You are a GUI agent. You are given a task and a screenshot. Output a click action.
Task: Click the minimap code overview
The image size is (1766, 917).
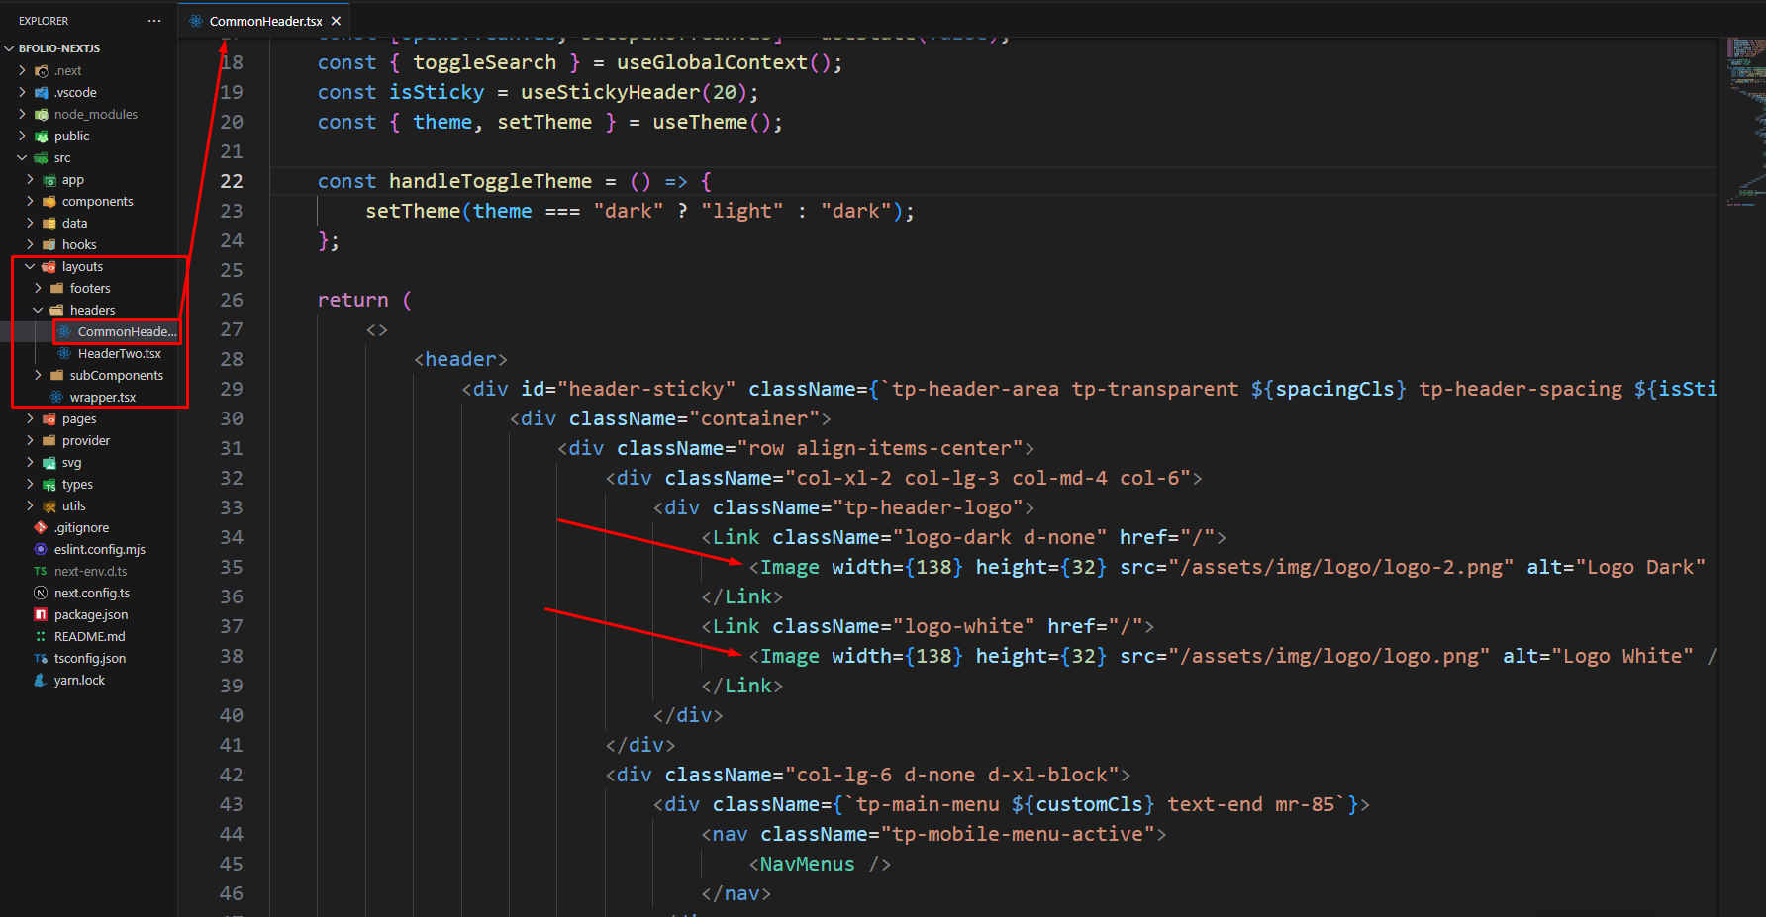1745,119
